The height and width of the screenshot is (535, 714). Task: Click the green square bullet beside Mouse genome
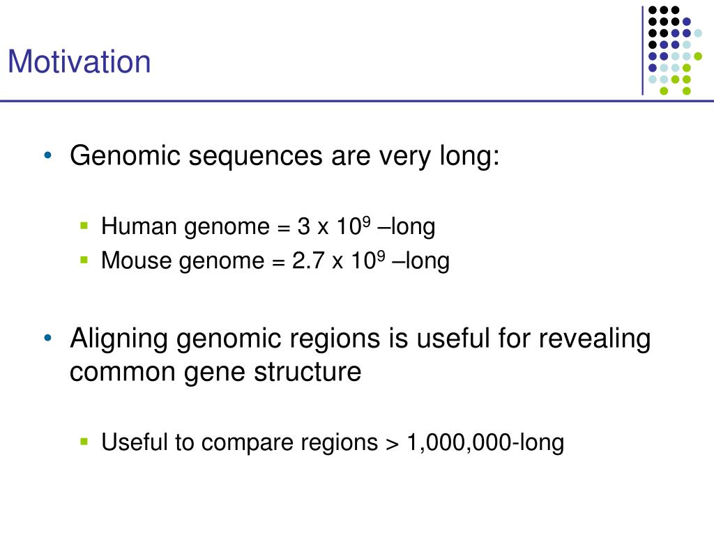[x=84, y=260]
